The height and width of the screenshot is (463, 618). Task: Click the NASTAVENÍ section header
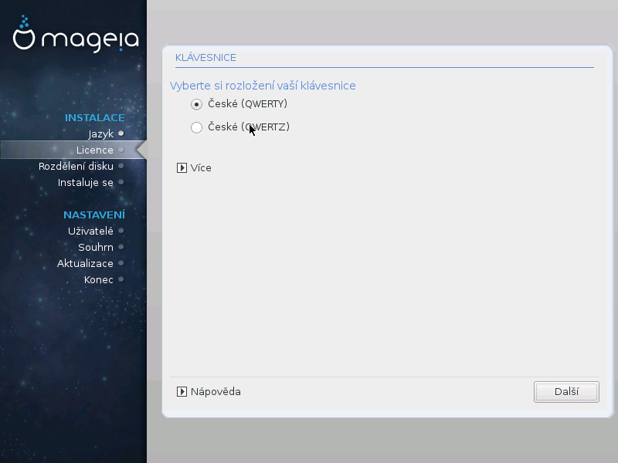(x=94, y=215)
